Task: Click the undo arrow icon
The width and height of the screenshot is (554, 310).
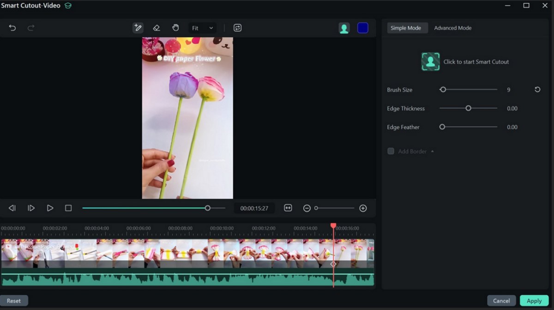Action: [12, 28]
